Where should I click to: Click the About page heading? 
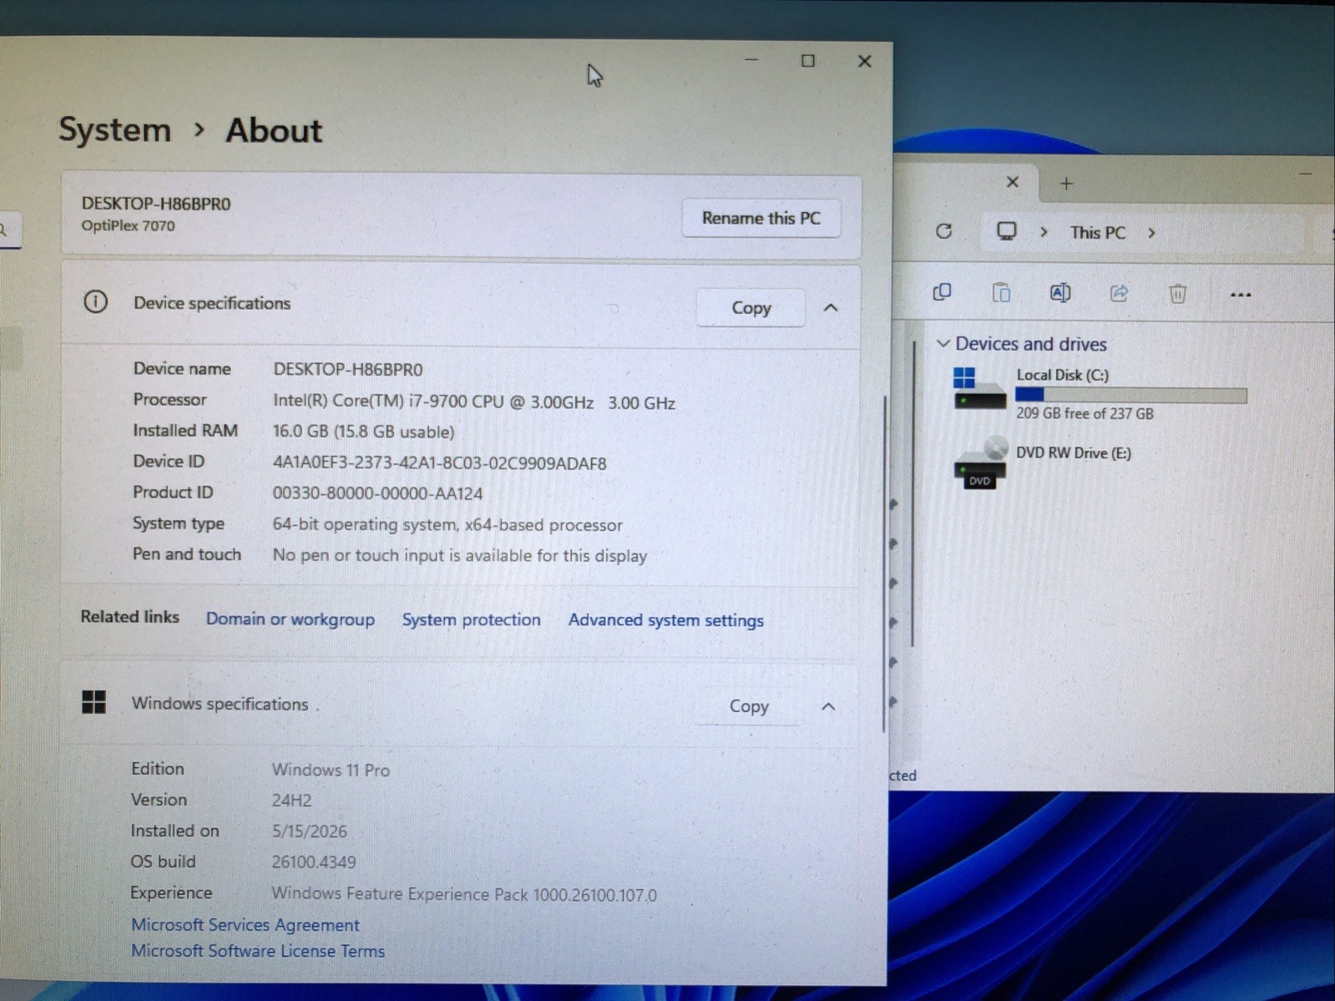click(x=274, y=131)
